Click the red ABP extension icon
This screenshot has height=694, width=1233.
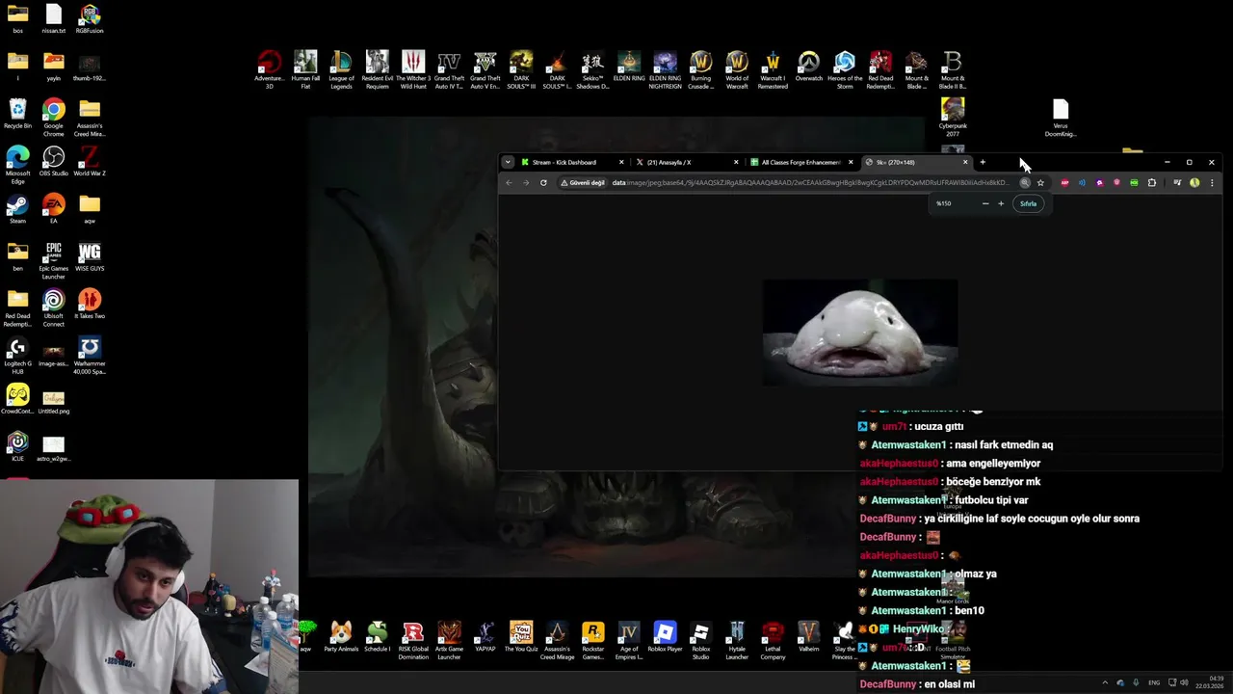[x=1064, y=182]
